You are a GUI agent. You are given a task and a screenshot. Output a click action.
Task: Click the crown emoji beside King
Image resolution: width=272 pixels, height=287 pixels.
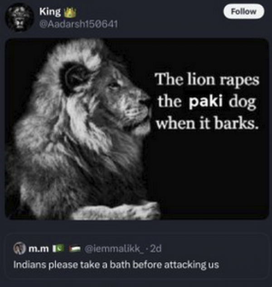70,13
